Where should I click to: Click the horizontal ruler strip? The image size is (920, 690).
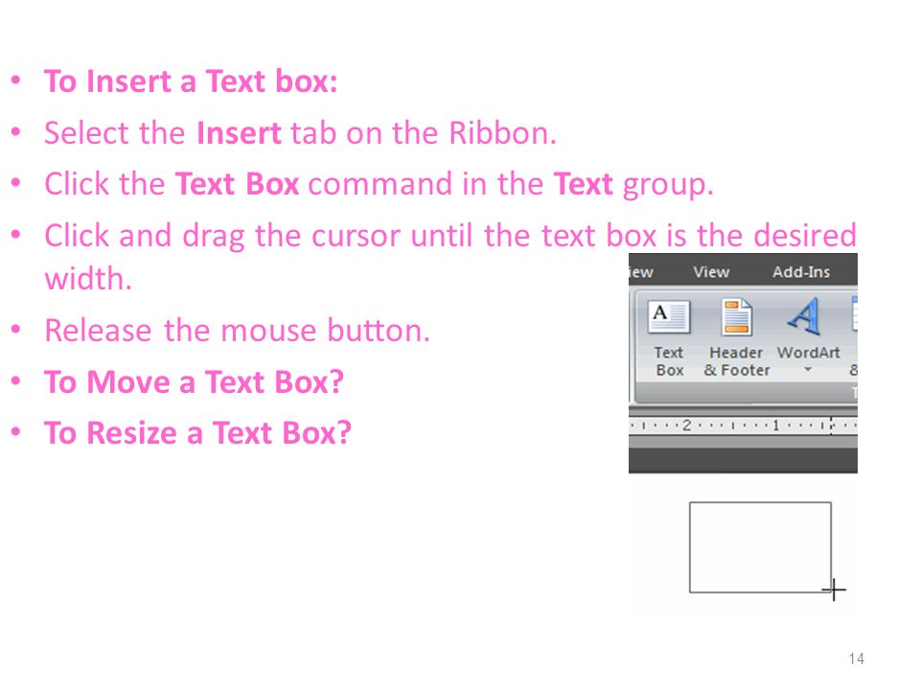pos(743,425)
